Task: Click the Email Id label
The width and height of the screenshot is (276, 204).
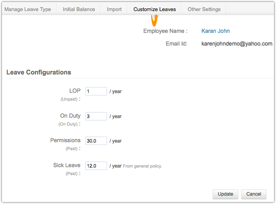Action: point(176,44)
